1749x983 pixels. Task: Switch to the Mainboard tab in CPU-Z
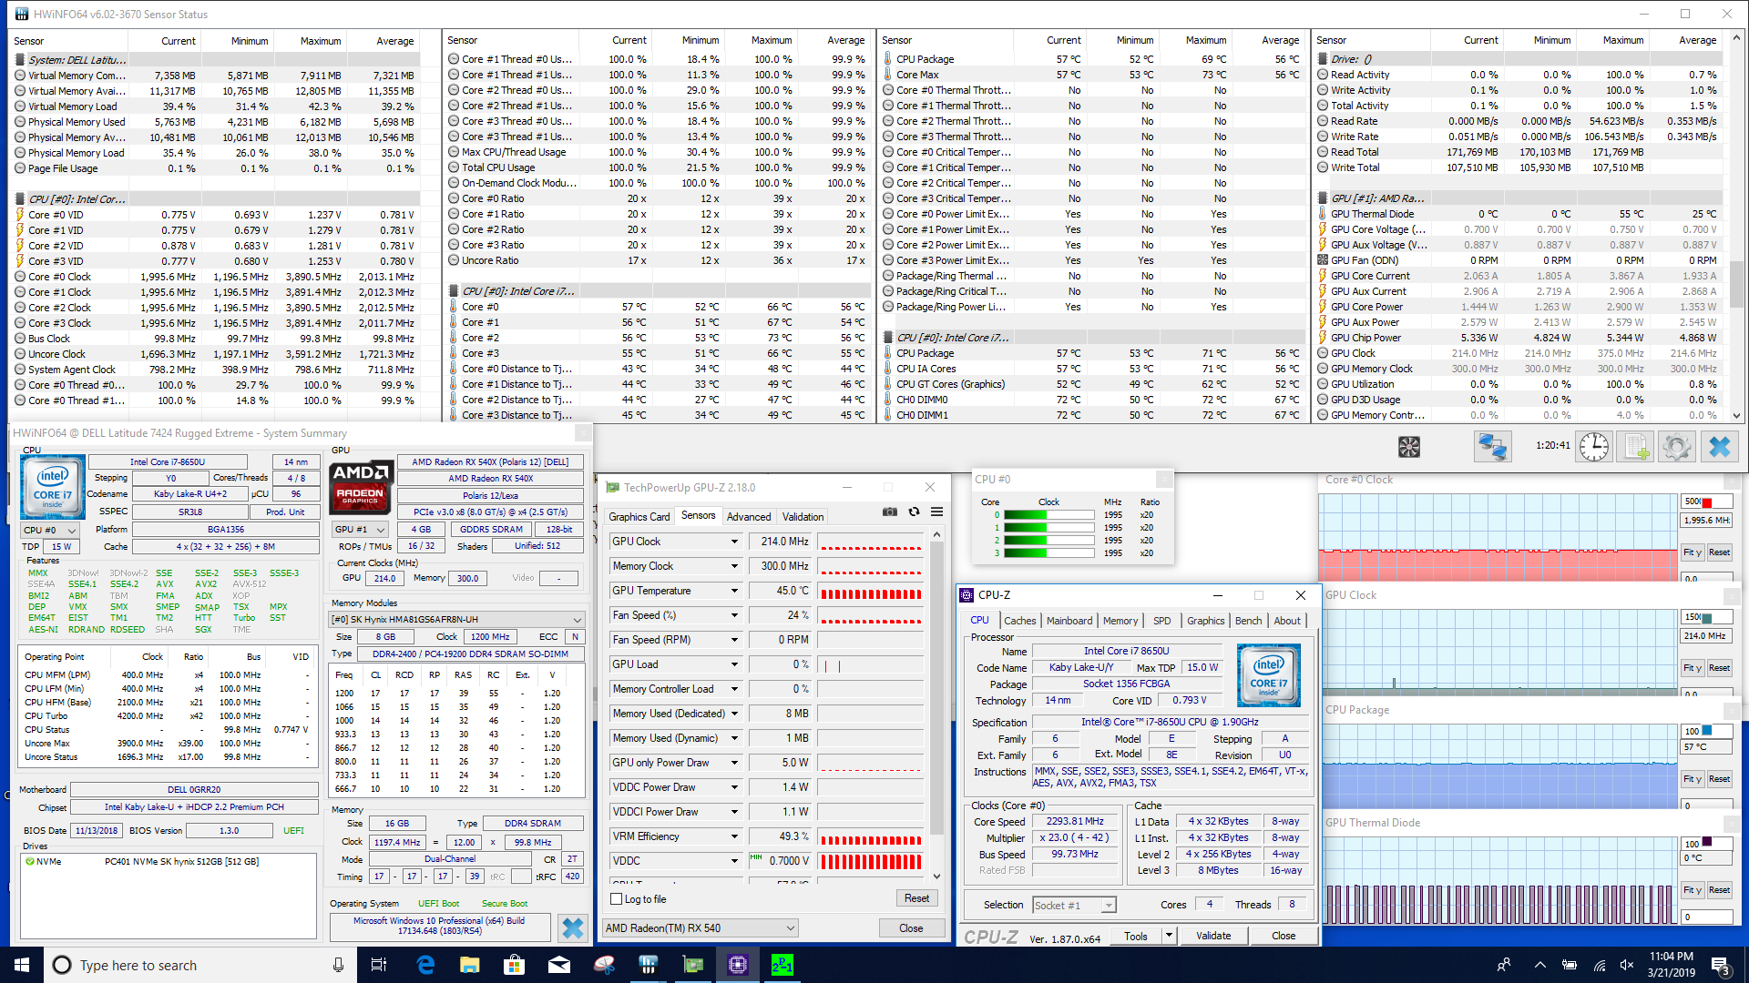(x=1069, y=621)
